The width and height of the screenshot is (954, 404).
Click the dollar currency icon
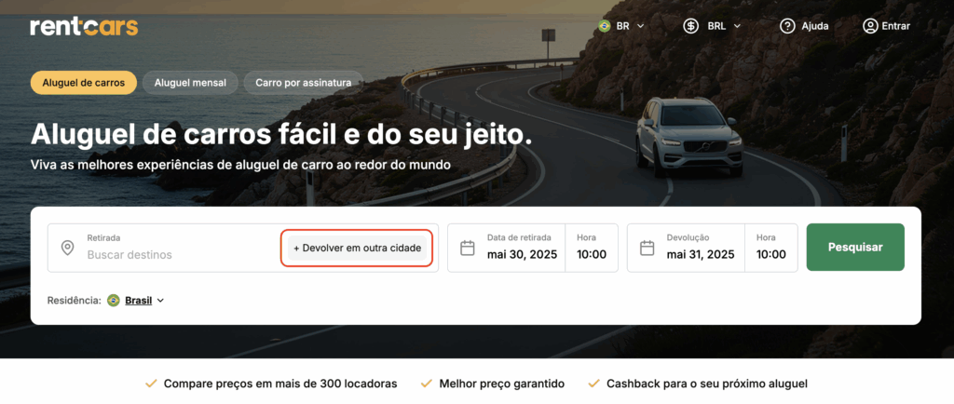coord(690,26)
